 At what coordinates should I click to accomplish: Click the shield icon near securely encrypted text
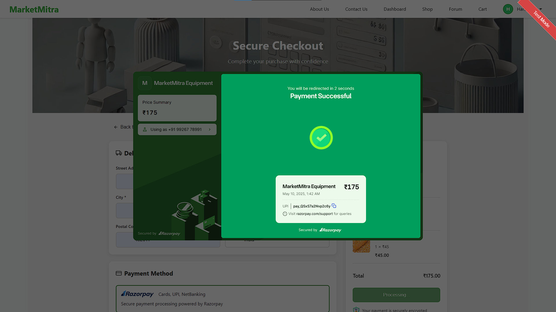356,310
